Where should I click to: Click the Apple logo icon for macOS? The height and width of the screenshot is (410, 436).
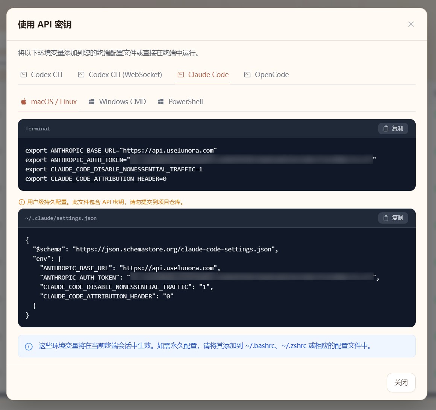click(x=24, y=101)
